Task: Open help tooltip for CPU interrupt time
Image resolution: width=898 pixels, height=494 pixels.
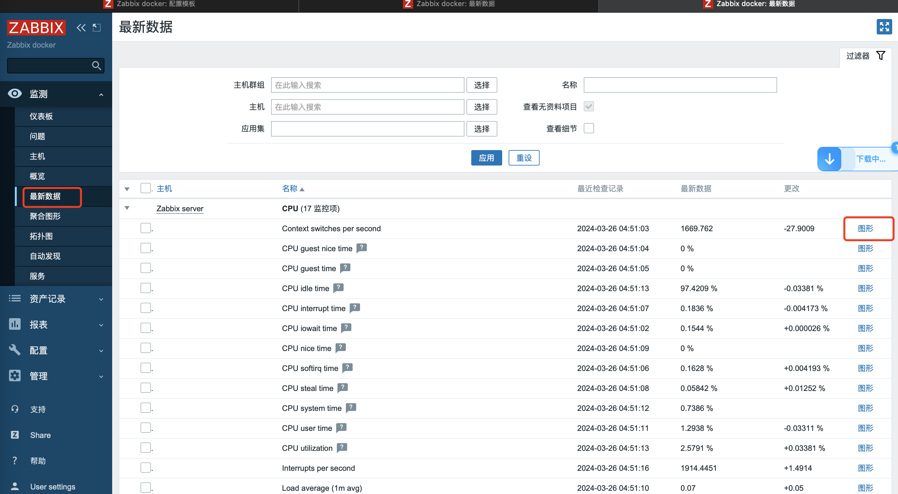Action: click(x=355, y=308)
